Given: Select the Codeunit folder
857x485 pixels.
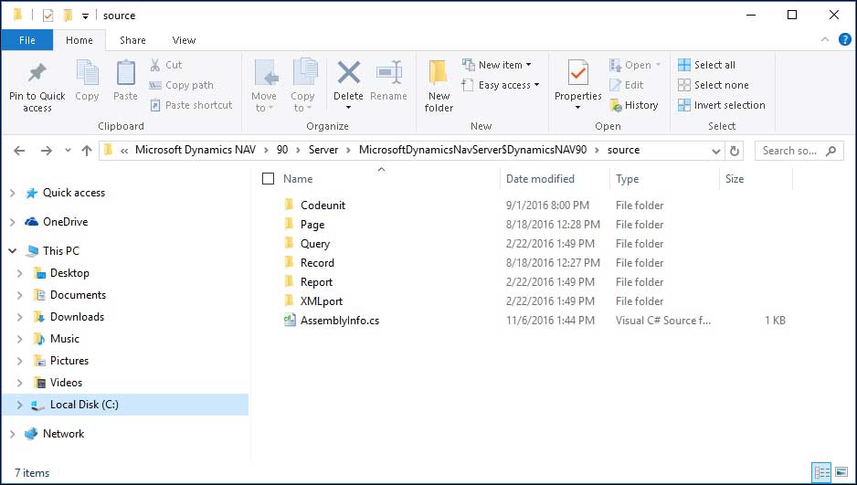Looking at the screenshot, I should coord(323,206).
